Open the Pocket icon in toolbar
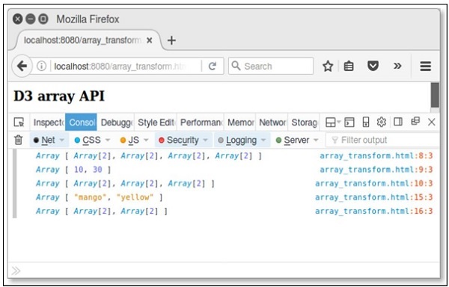The height and width of the screenshot is (287, 449). tap(373, 67)
